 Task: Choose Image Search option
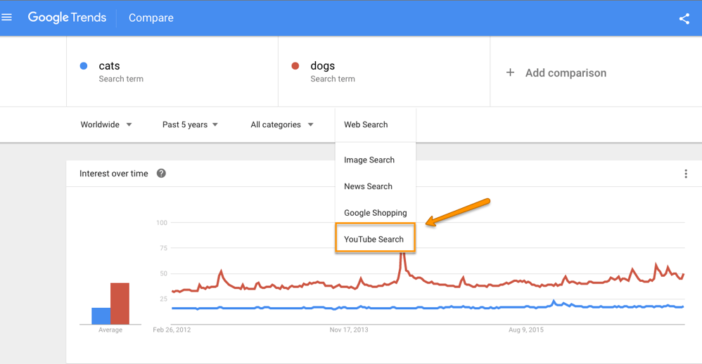click(369, 160)
